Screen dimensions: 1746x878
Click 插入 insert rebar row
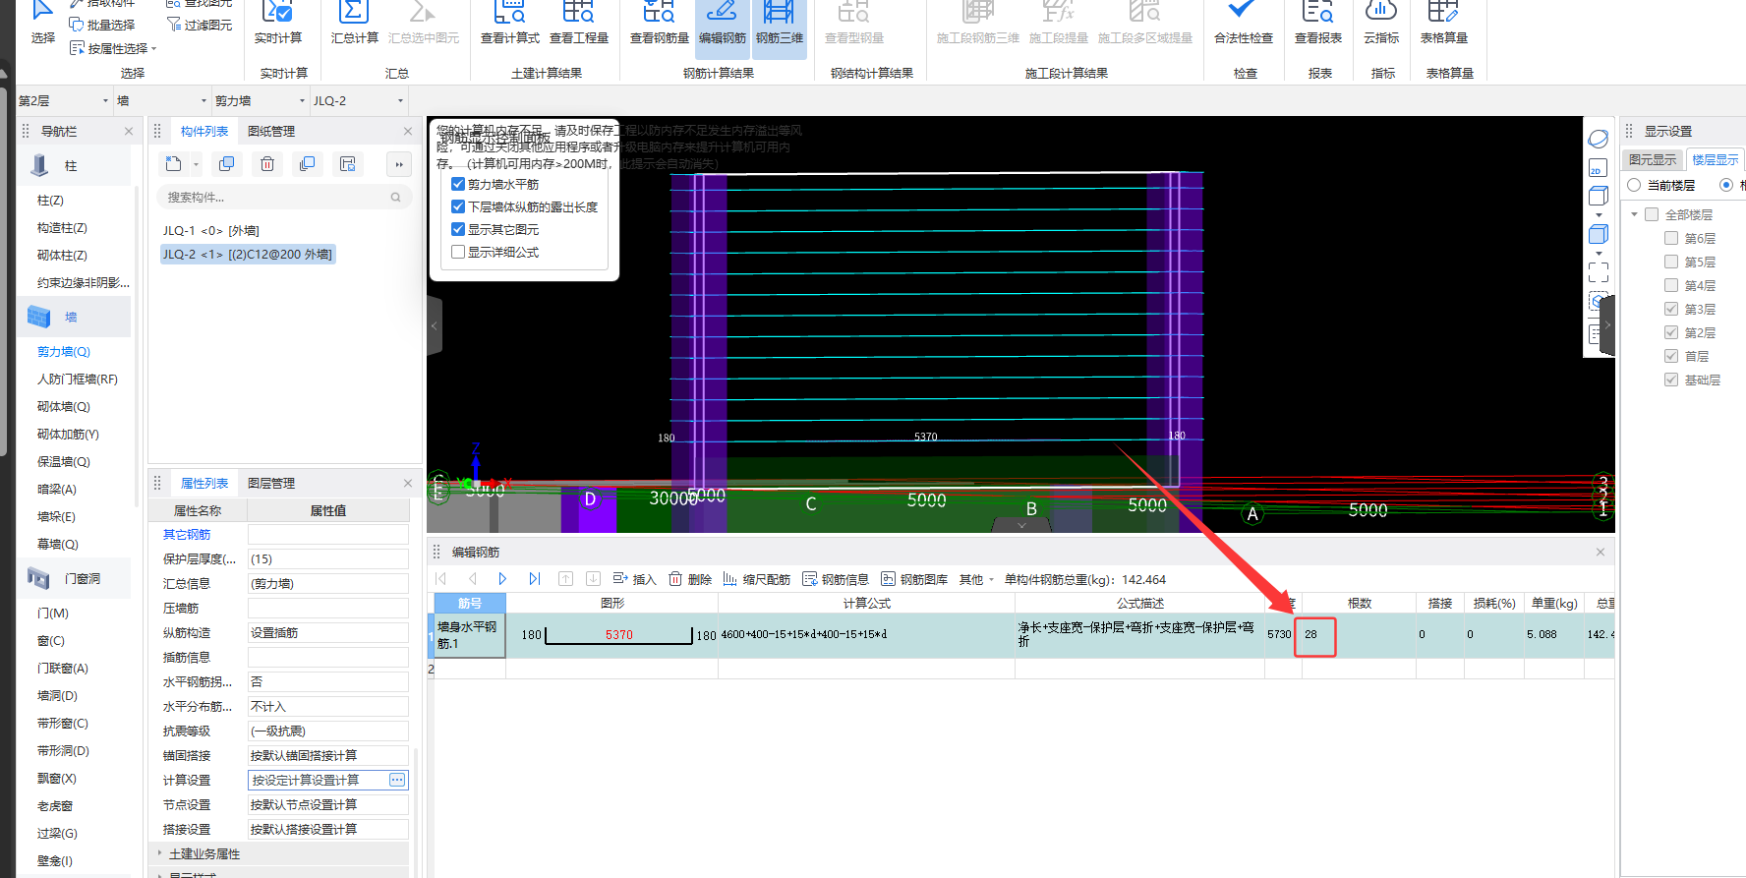(634, 579)
